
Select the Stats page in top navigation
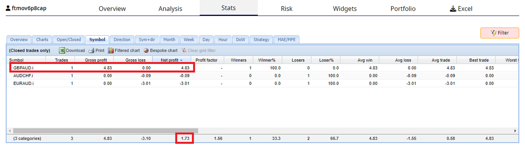[x=228, y=8]
